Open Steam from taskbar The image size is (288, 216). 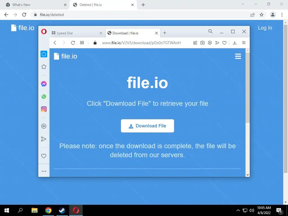[62, 210]
